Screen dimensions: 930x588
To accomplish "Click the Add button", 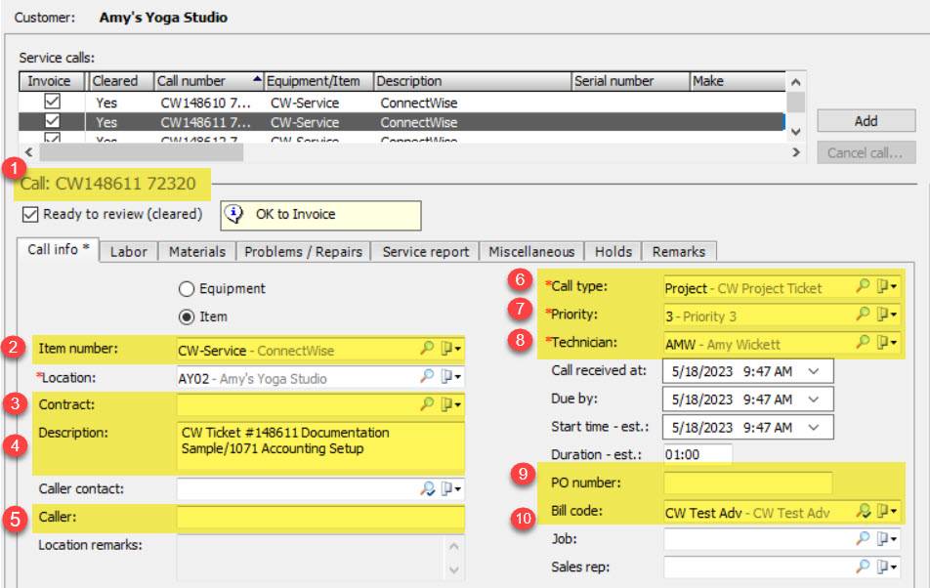I will click(x=866, y=121).
